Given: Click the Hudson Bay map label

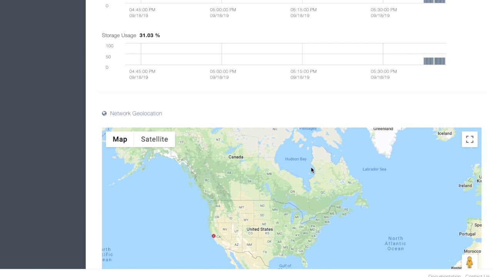Looking at the screenshot, I should tap(296, 159).
